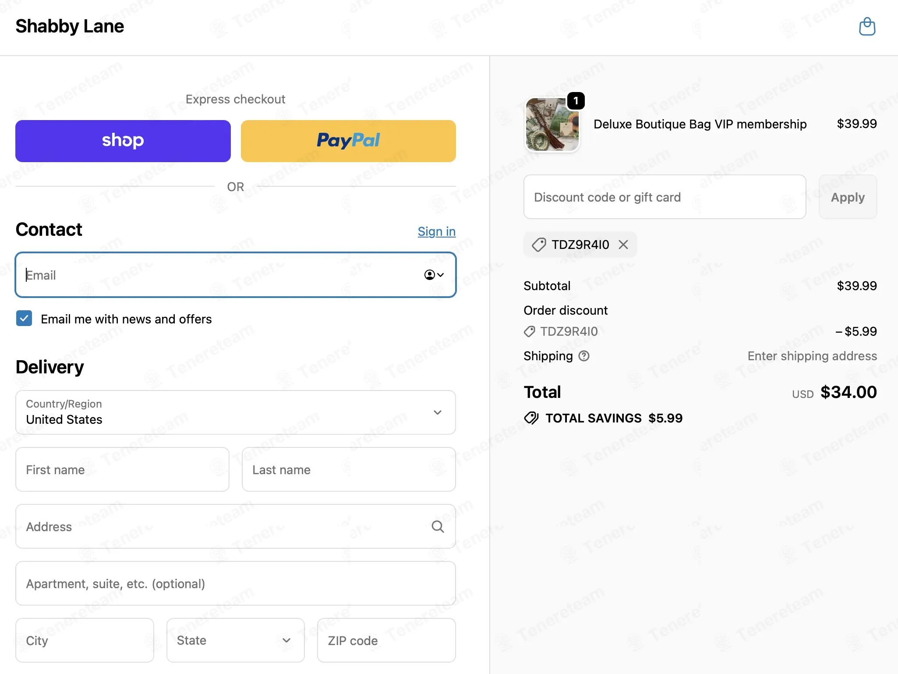Pay with the Shop express button
This screenshot has height=674, width=898.
pos(123,141)
